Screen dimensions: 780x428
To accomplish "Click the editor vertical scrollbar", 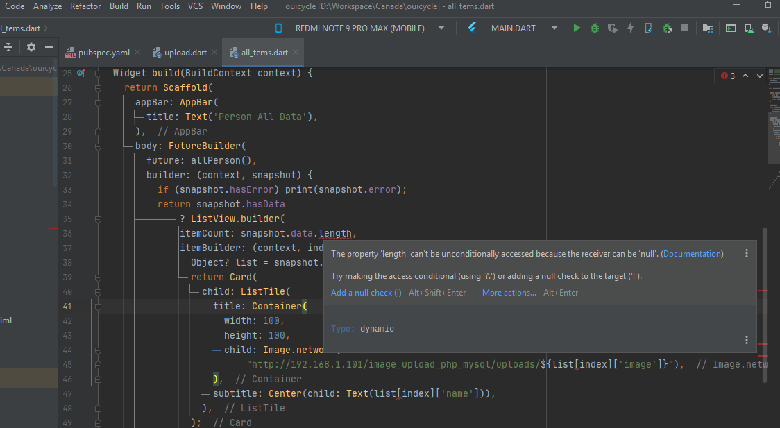I will coord(765,305).
